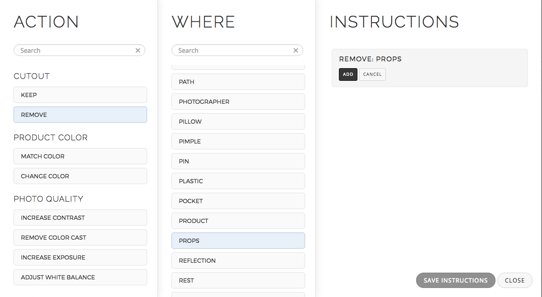Viewport: 542px width, 297px height.
Task: Focus the Where search input
Action: (x=232, y=51)
